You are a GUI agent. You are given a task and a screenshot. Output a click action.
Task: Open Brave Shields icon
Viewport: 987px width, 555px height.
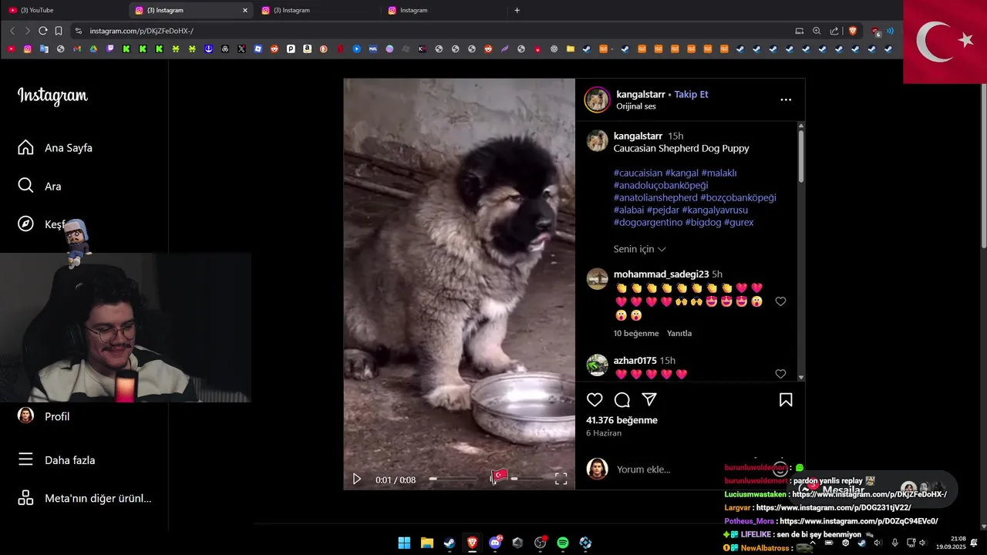(853, 31)
